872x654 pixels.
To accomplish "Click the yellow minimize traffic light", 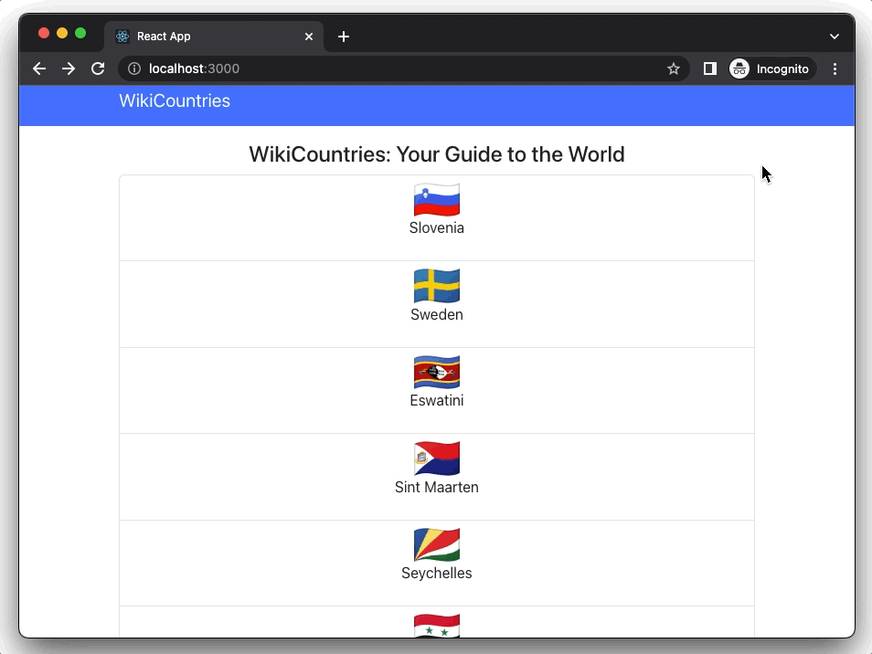I will [x=62, y=32].
